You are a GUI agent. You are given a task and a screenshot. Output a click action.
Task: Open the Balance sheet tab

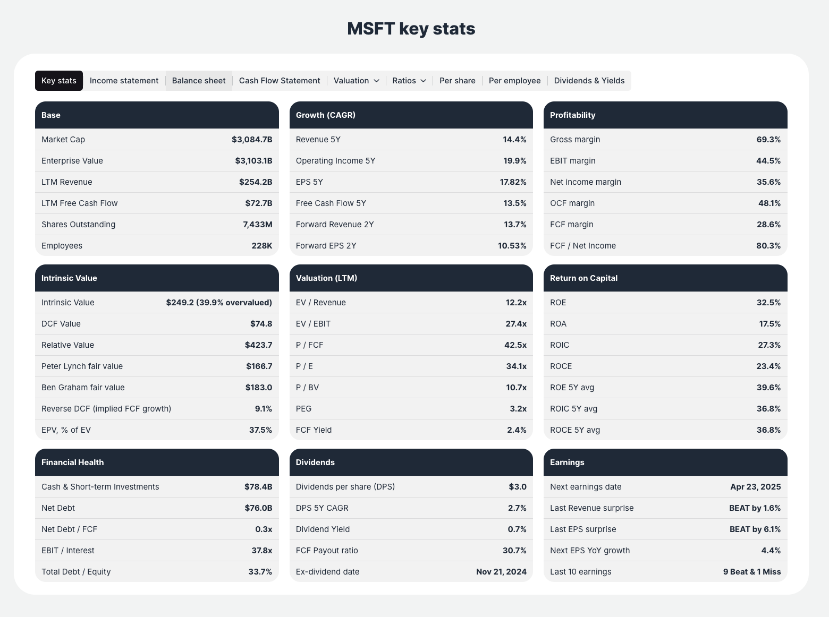point(199,80)
